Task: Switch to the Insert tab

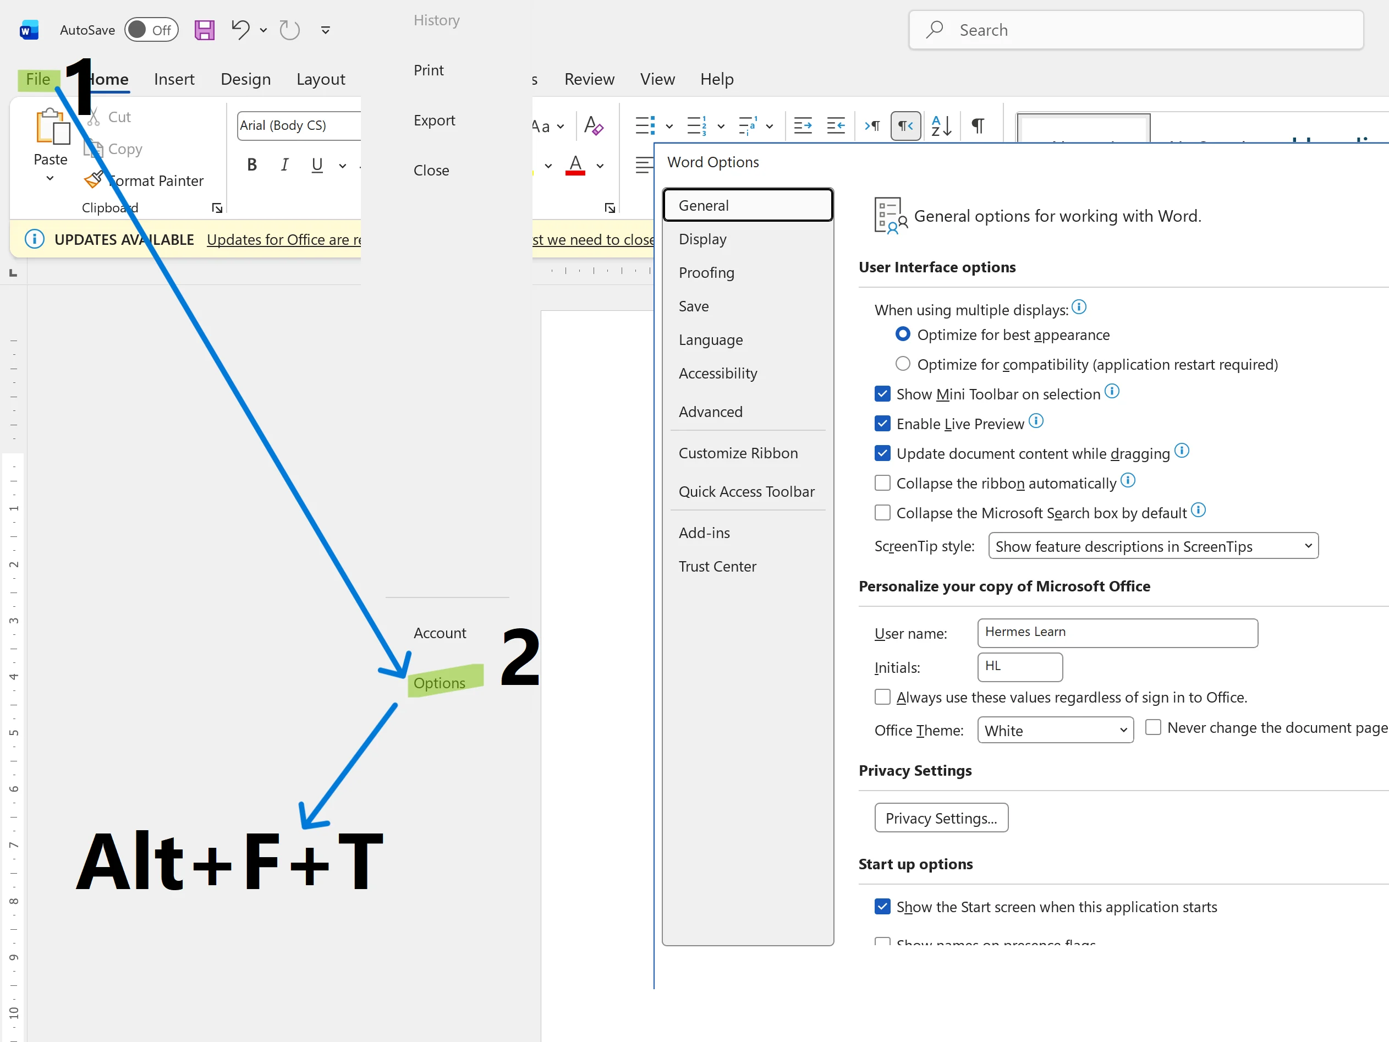Action: pos(174,79)
